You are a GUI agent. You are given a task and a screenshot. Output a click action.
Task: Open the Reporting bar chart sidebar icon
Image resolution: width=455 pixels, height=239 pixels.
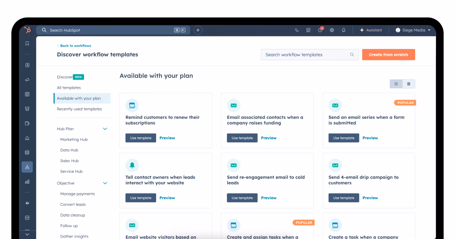(x=27, y=182)
